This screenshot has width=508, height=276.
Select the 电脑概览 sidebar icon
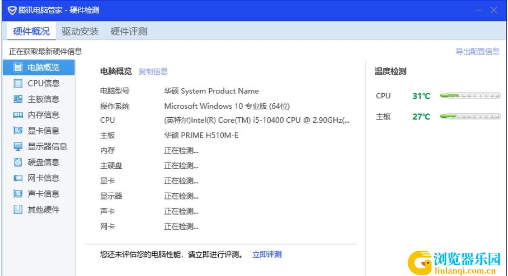click(x=18, y=67)
